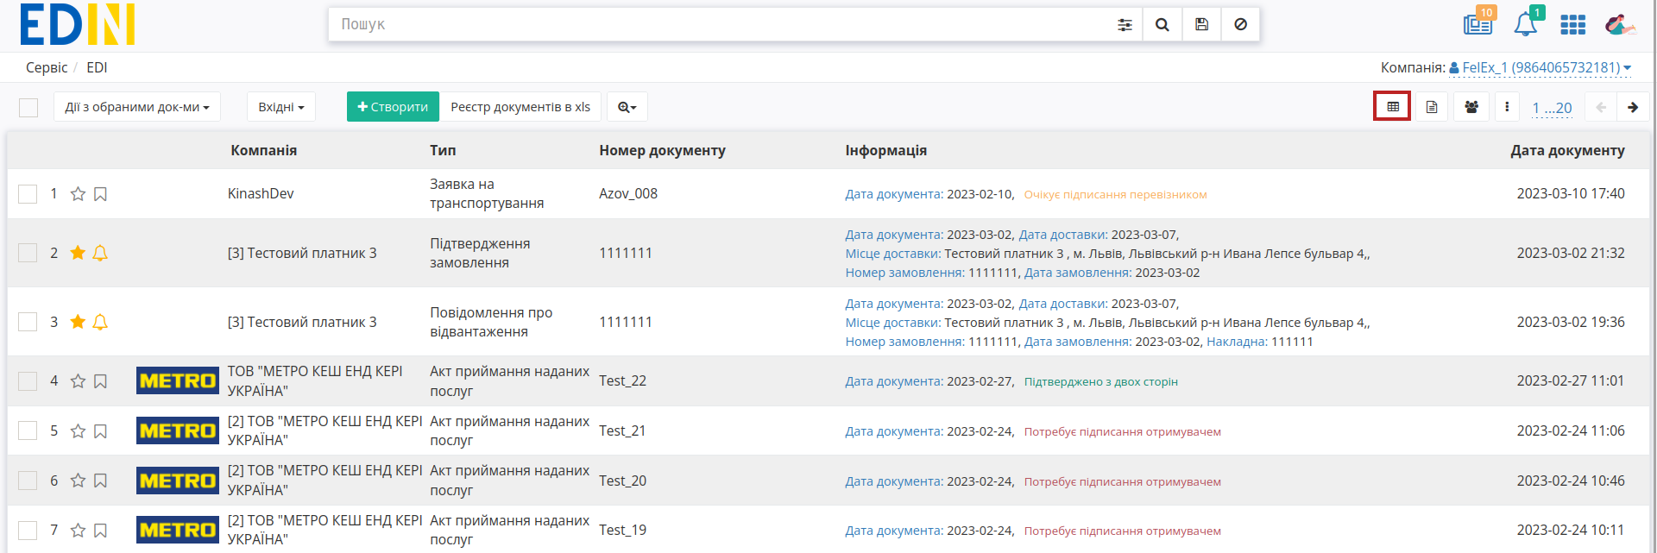Viewport: 1657px width, 553px height.
Task: Star the KinashDev document row
Action: pos(78,194)
